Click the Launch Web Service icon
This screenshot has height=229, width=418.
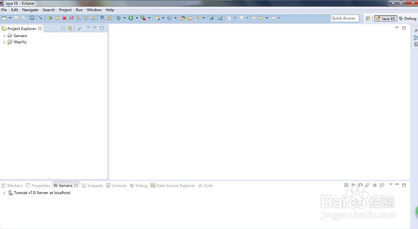tap(220, 18)
